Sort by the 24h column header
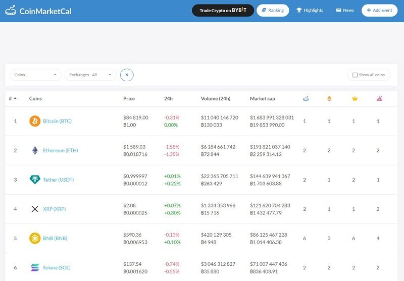This screenshot has width=404, height=281. coord(168,98)
